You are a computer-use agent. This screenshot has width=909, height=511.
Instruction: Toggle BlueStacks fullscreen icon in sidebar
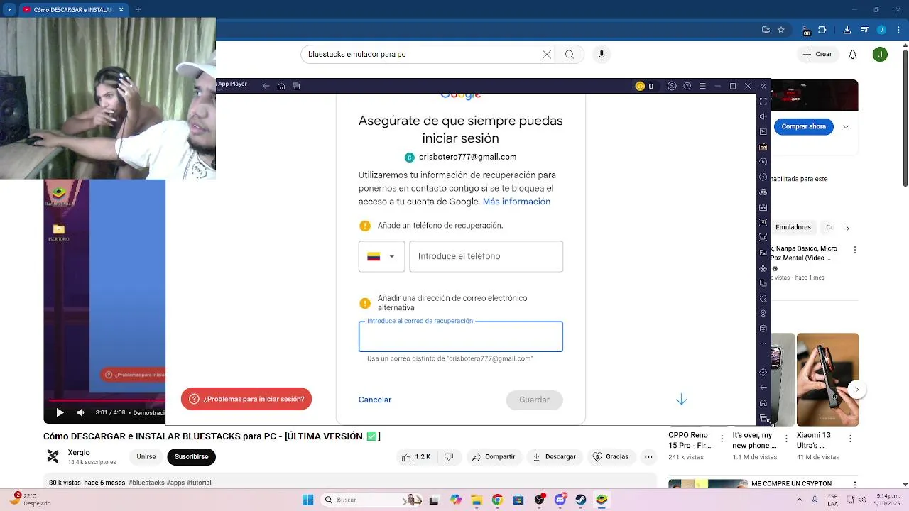point(763,101)
